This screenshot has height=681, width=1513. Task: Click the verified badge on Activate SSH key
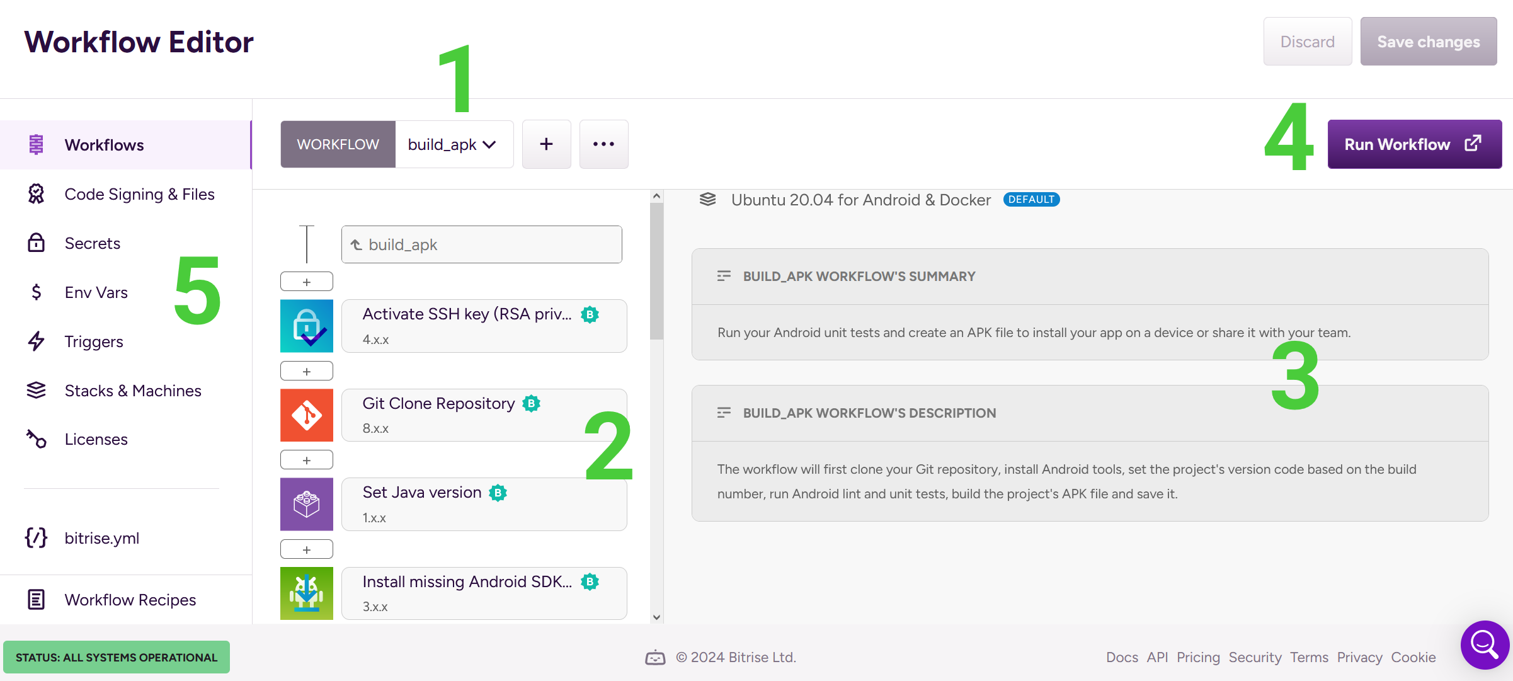coord(590,314)
